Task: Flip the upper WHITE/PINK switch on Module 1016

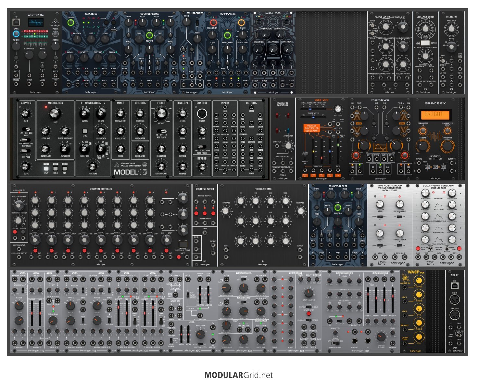Action: click(x=380, y=217)
